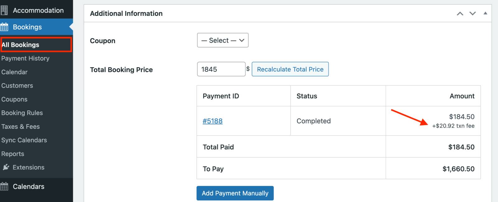Open the Calendar submenu page

(x=14, y=72)
